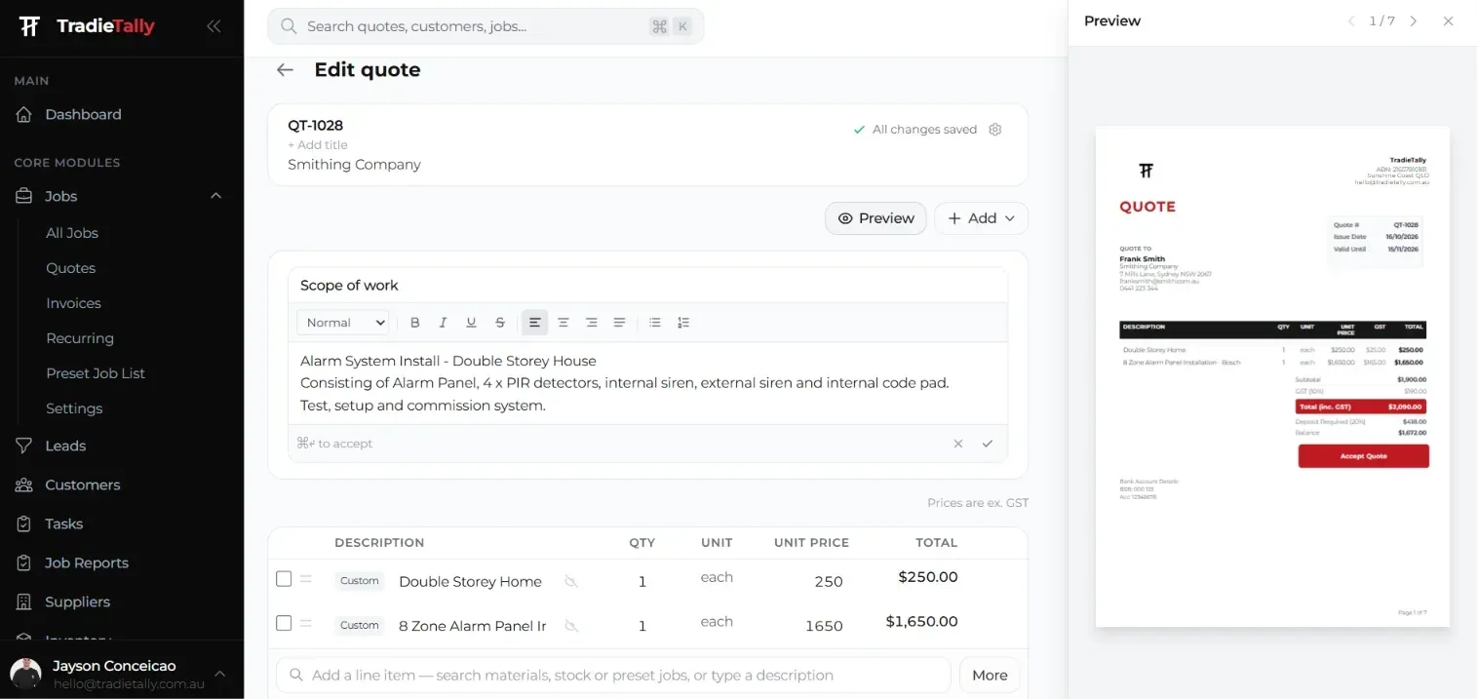Accept Scope of work edits with the checkmark

988,444
